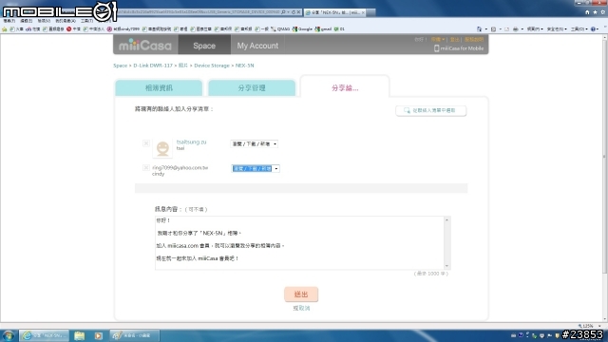The width and height of the screenshot is (608, 342).
Task: Remove contact ring7099@yahoo.com.tw with X box
Action: pos(146,168)
